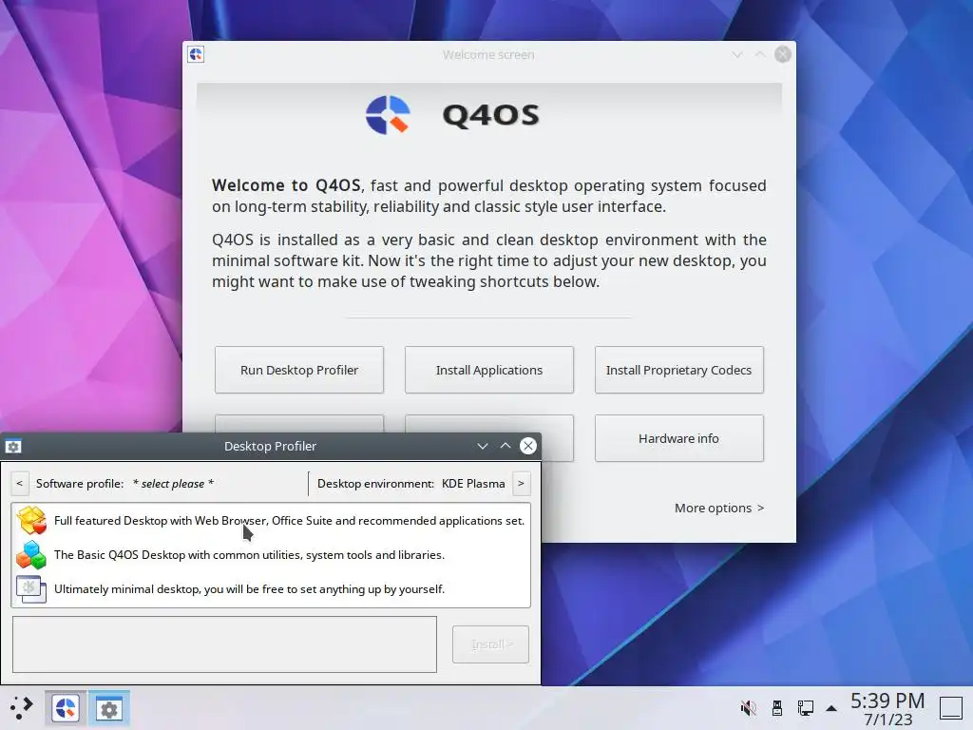Screen dimensions: 973x730
Task: Click the Show Desktop button in panel
Action: pyautogui.click(x=950, y=708)
